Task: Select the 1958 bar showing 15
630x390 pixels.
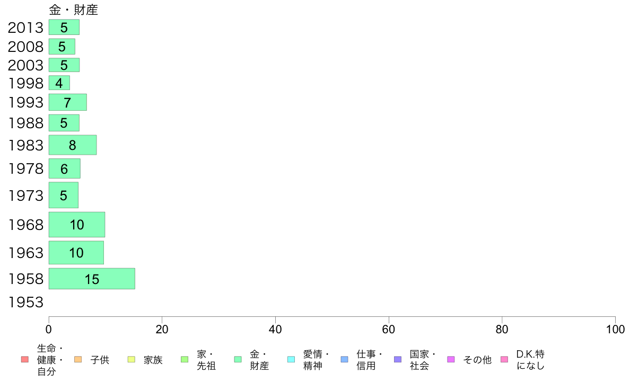Action: click(92, 279)
